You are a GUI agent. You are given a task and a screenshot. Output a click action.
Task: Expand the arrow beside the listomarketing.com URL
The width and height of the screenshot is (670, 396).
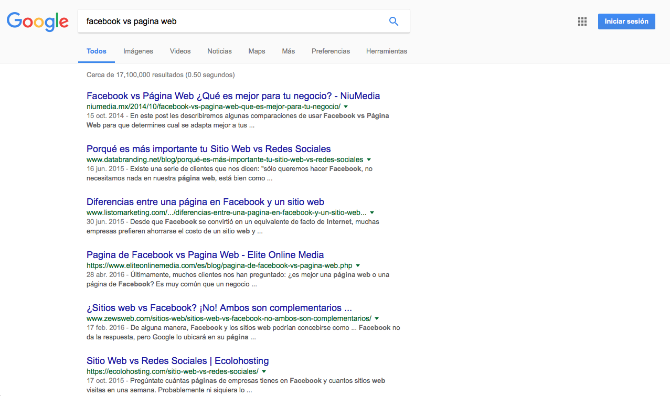(x=372, y=212)
